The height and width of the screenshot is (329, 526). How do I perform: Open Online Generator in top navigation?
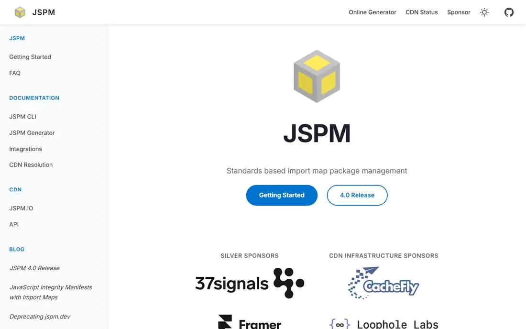coord(373,12)
